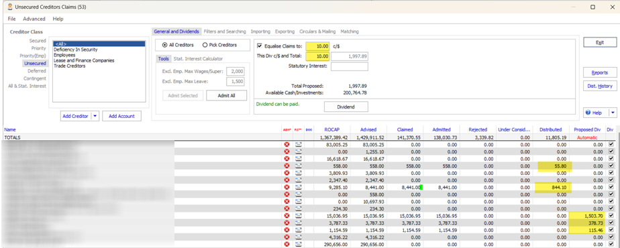Screen dimensions: 620x248
Task: Open the envelope icon in the 3,809.93 row
Action: tap(299, 173)
